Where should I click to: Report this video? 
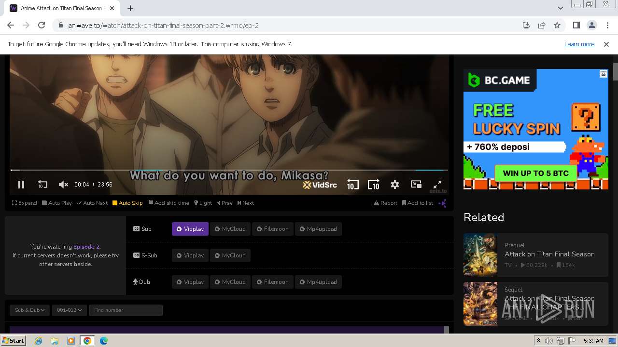point(385,203)
